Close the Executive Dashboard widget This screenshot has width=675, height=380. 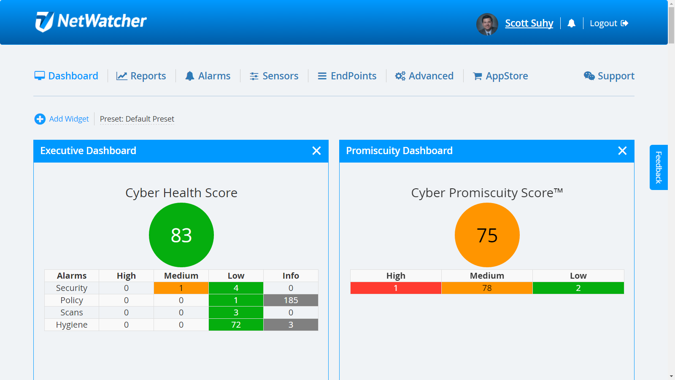coord(316,151)
